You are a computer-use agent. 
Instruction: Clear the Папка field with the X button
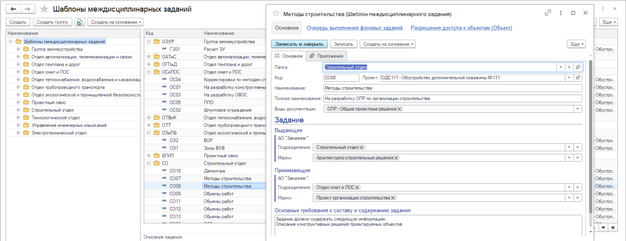[x=570, y=67]
